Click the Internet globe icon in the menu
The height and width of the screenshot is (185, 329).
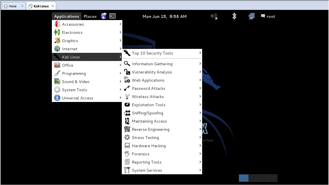57,49
